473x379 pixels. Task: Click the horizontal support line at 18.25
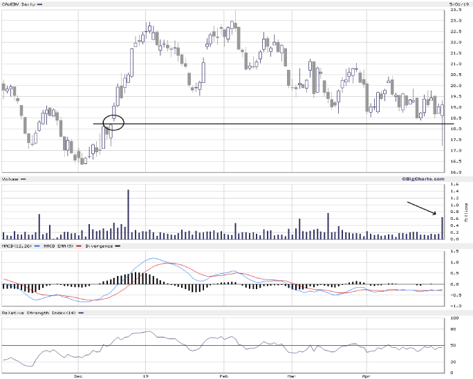277,124
